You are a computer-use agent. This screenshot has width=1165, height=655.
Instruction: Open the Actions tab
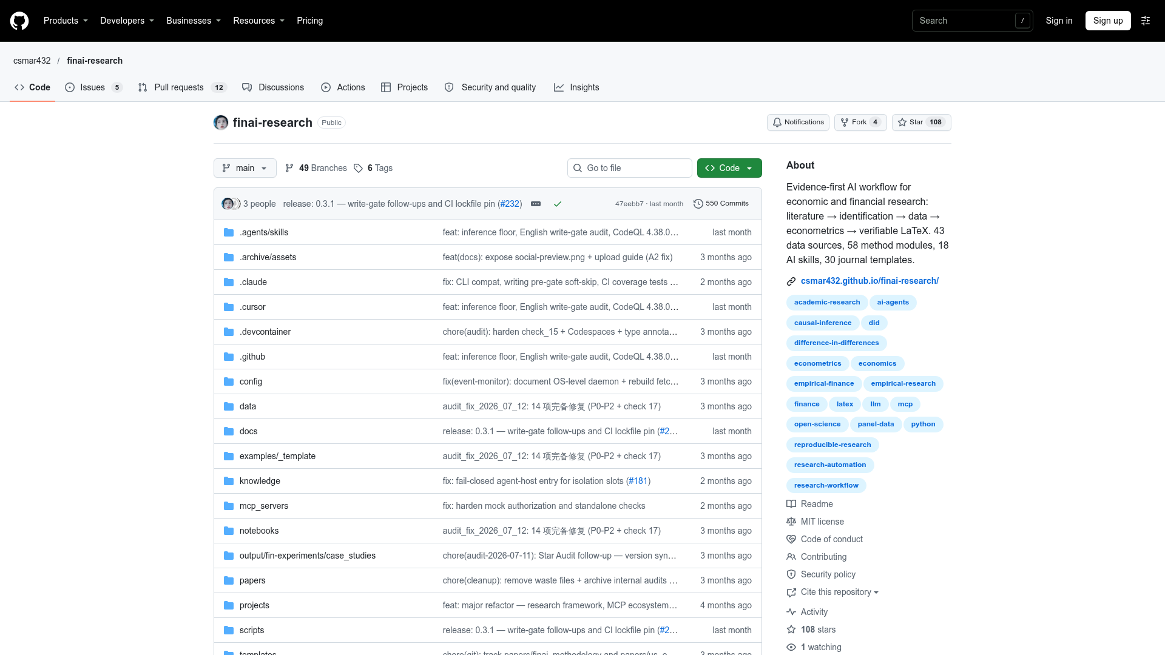[343, 87]
